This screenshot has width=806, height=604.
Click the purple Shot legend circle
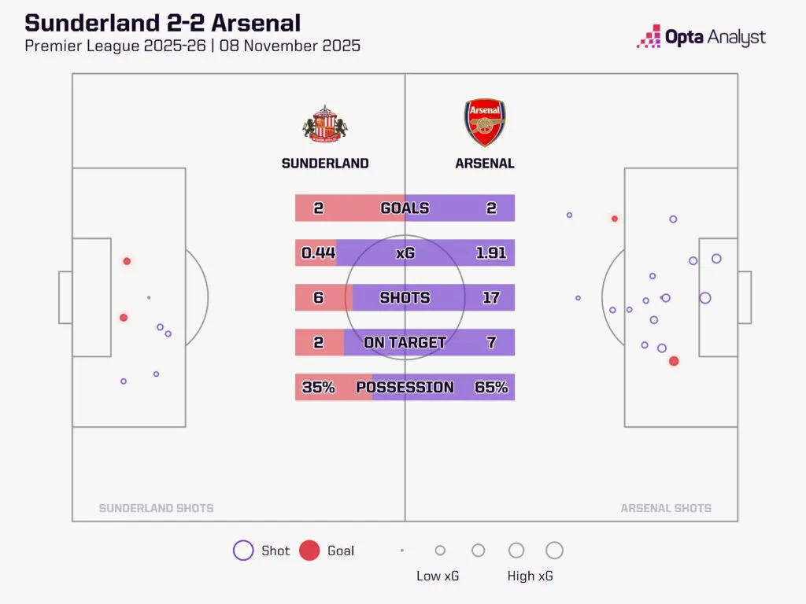click(x=243, y=551)
